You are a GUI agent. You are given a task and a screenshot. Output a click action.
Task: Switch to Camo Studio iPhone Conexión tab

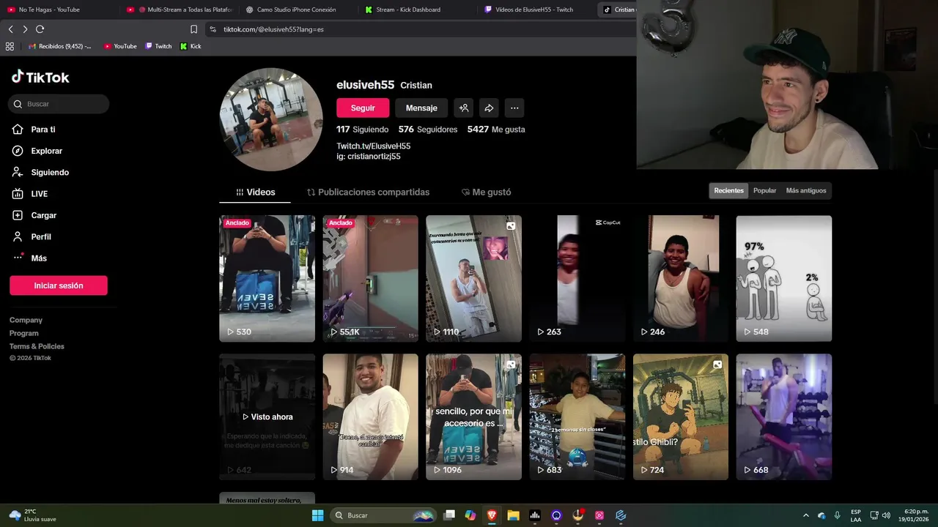297,10
